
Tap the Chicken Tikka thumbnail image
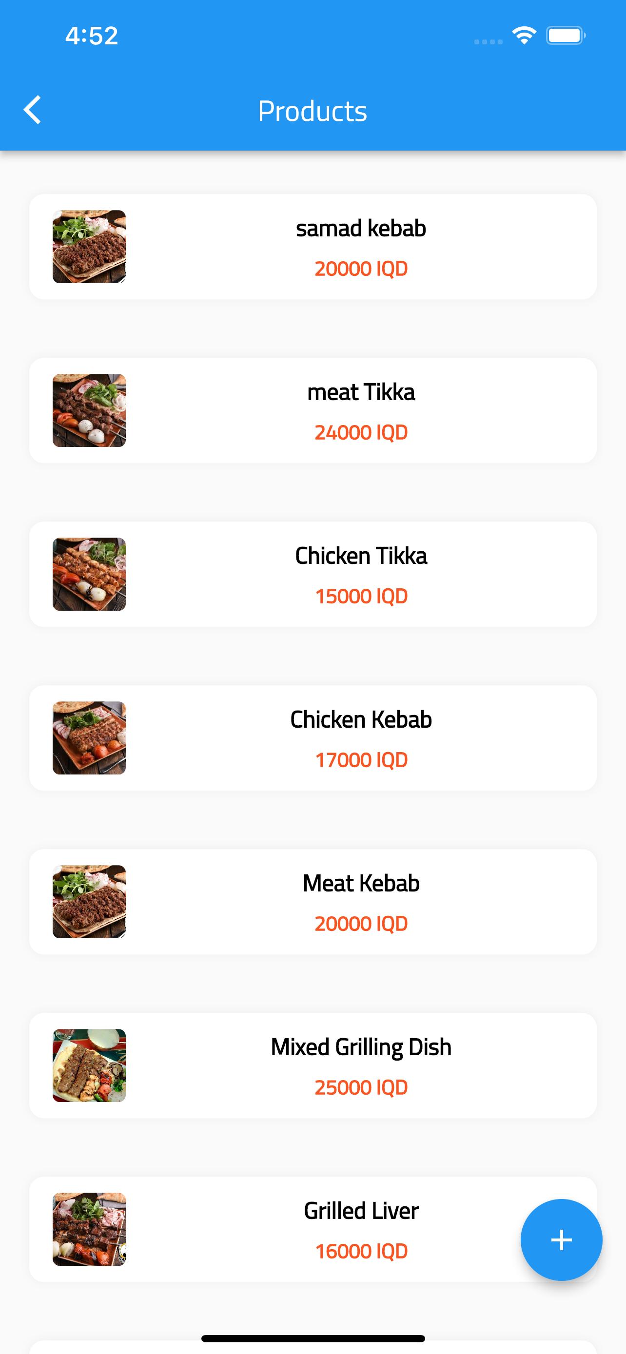[89, 574]
